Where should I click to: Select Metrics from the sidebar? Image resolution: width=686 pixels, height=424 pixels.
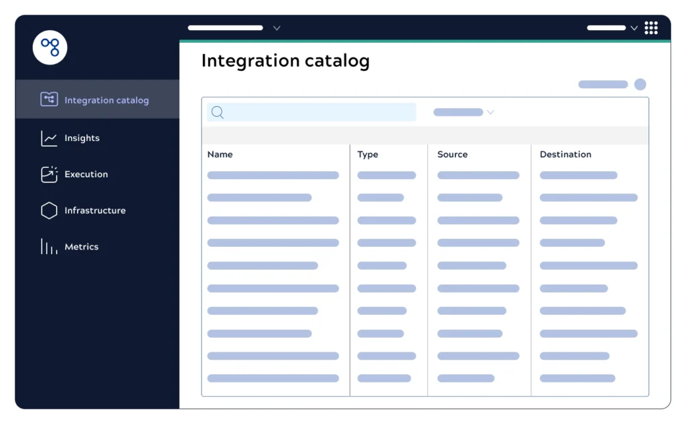(81, 247)
